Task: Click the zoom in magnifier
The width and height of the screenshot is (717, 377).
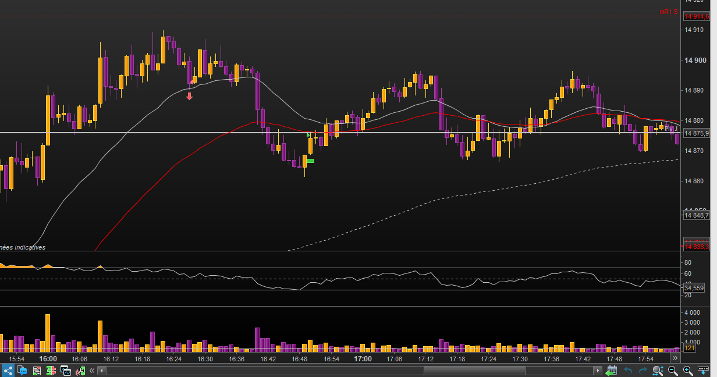Action: (688, 370)
